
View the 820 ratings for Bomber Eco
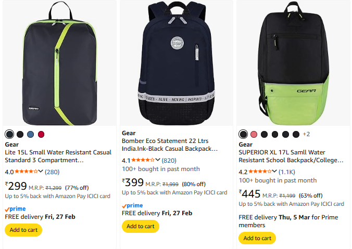pyautogui.click(x=169, y=161)
